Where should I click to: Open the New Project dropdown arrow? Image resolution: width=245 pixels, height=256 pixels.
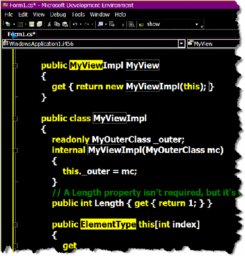(14, 25)
